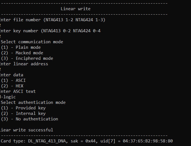Click the '(3) - No authentication' option
The height and width of the screenshot is (146, 191).
[29, 119]
